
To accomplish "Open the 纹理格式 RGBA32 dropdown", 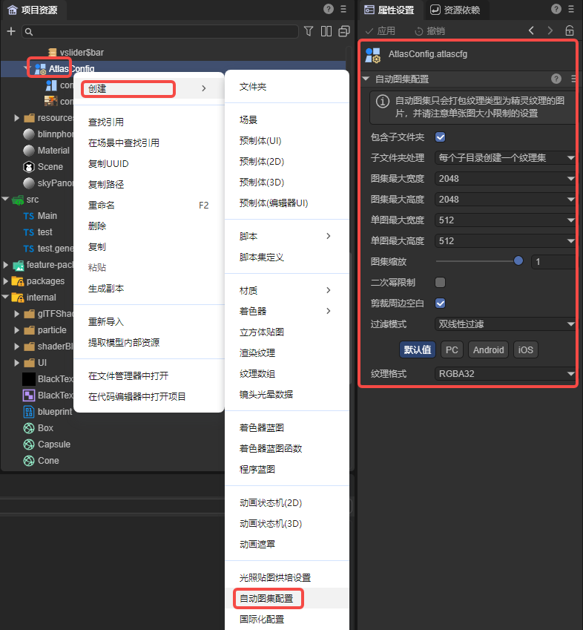I will tap(505, 374).
